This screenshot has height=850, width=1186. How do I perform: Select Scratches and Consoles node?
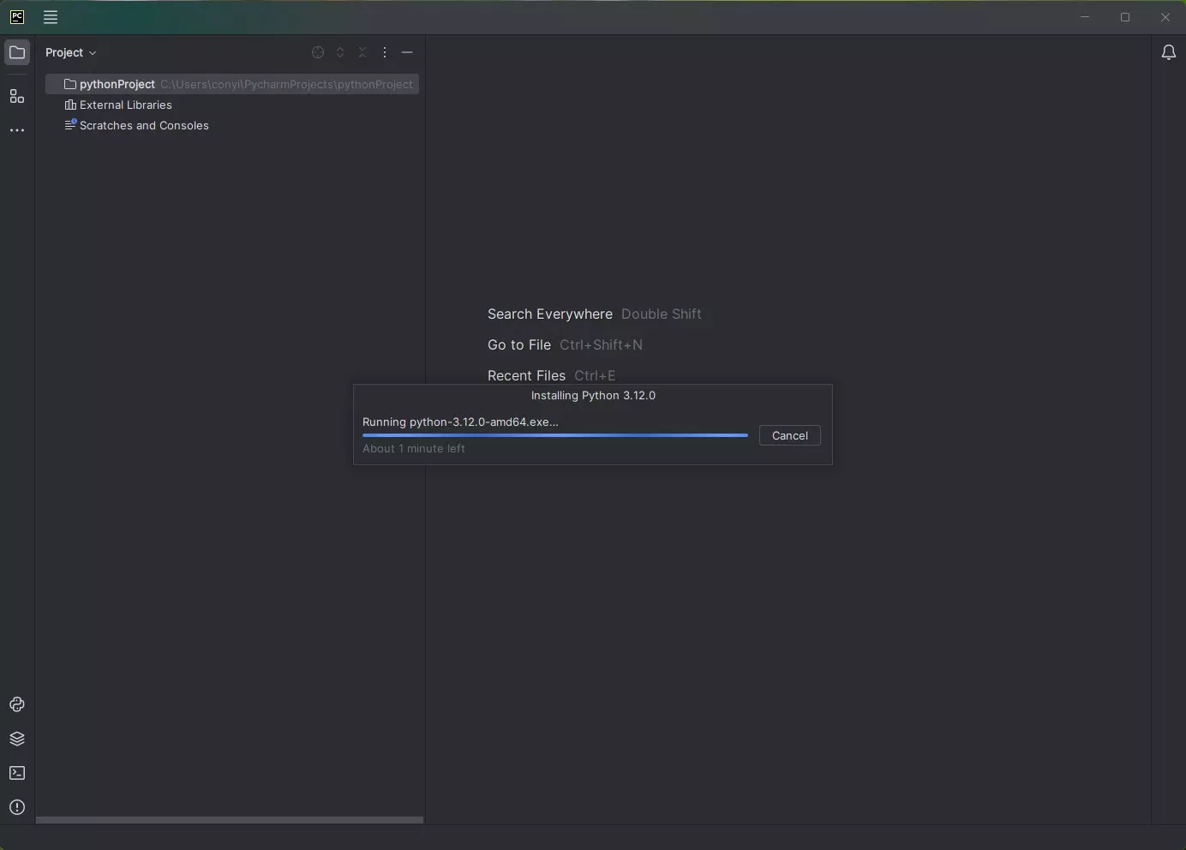136,125
